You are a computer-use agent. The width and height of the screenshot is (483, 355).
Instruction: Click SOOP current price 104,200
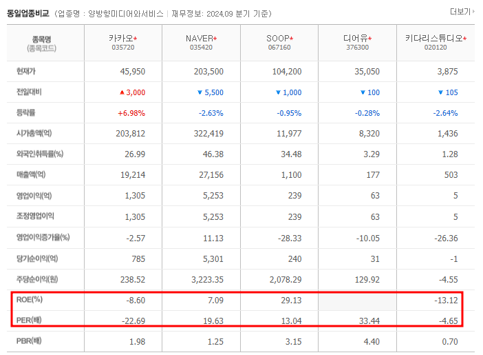click(287, 72)
